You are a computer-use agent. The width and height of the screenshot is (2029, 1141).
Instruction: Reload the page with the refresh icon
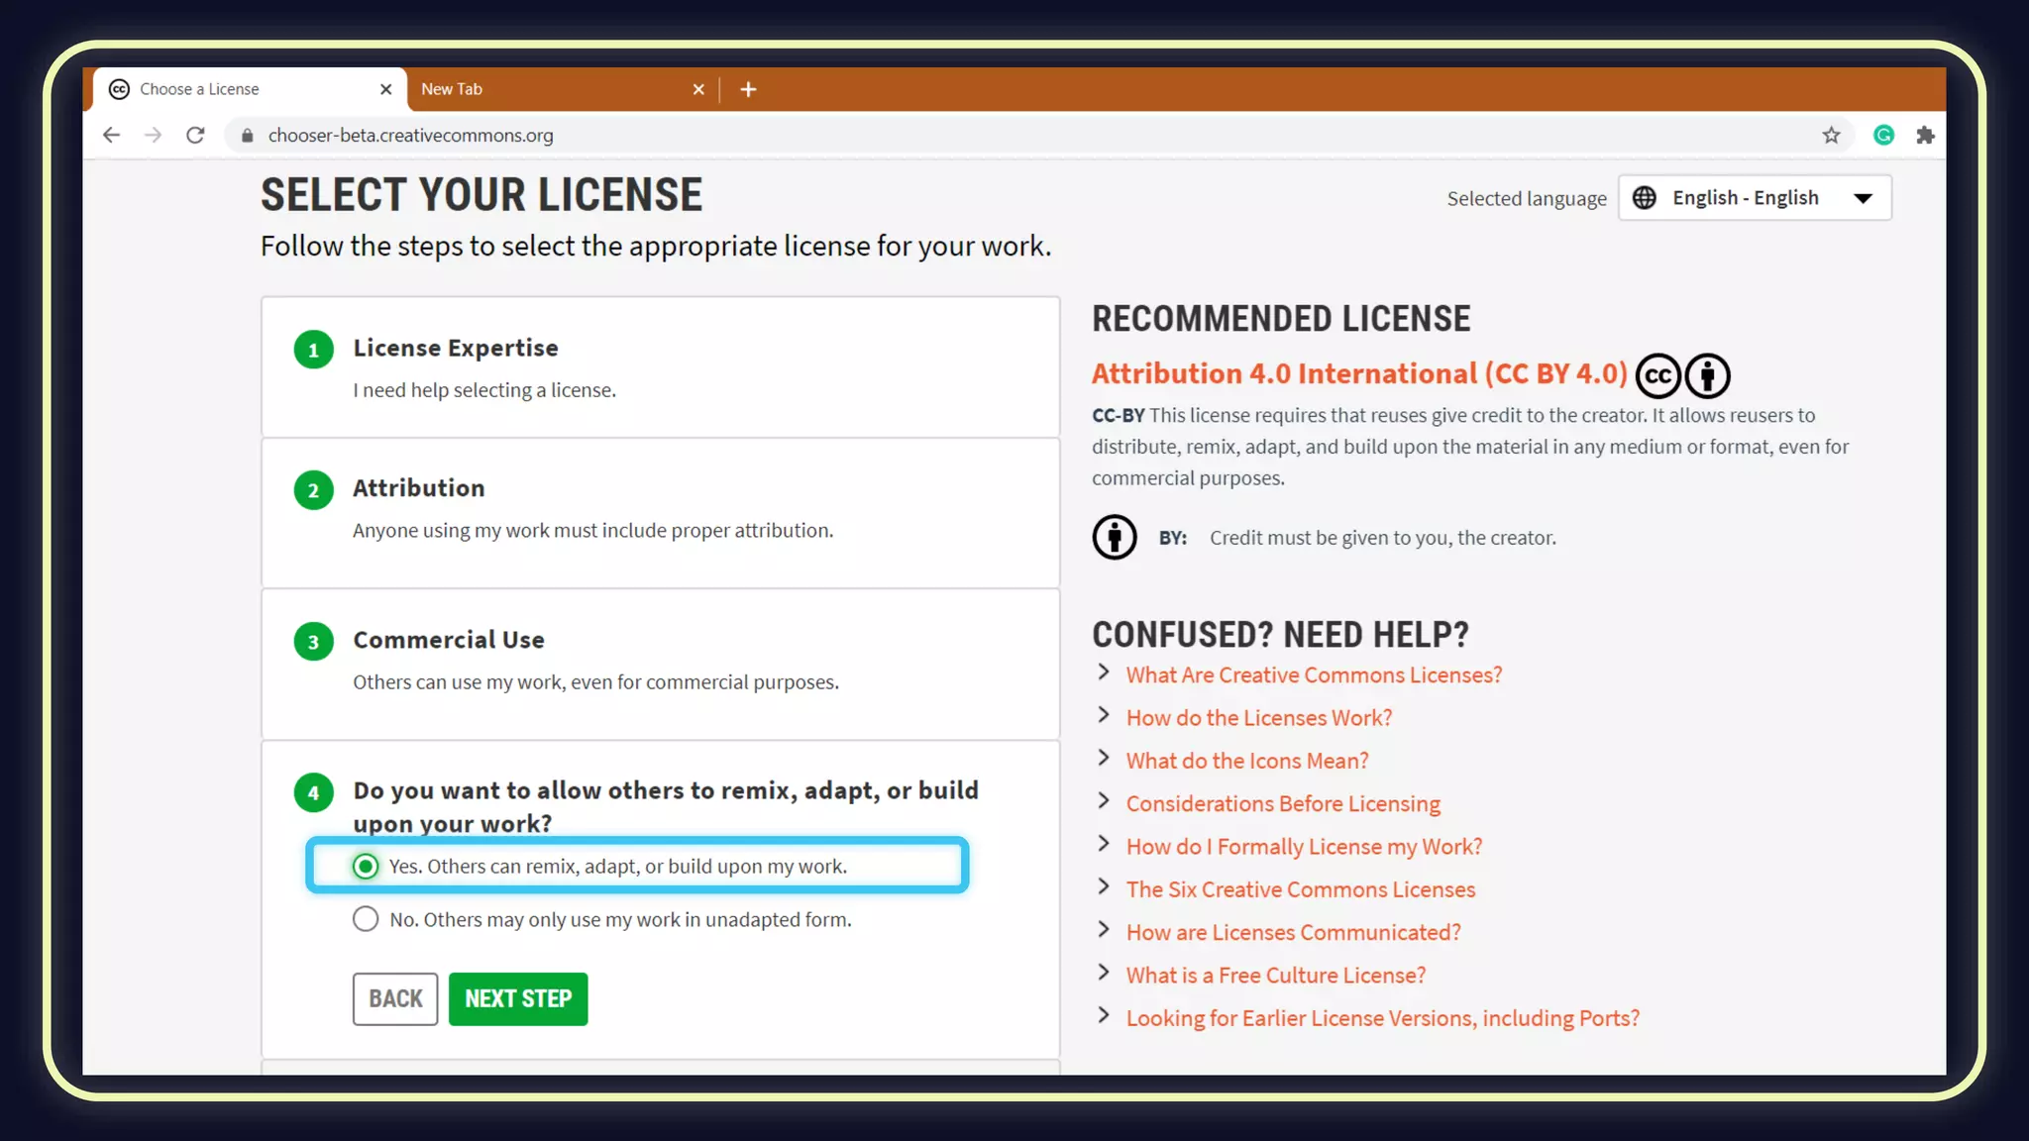195,136
